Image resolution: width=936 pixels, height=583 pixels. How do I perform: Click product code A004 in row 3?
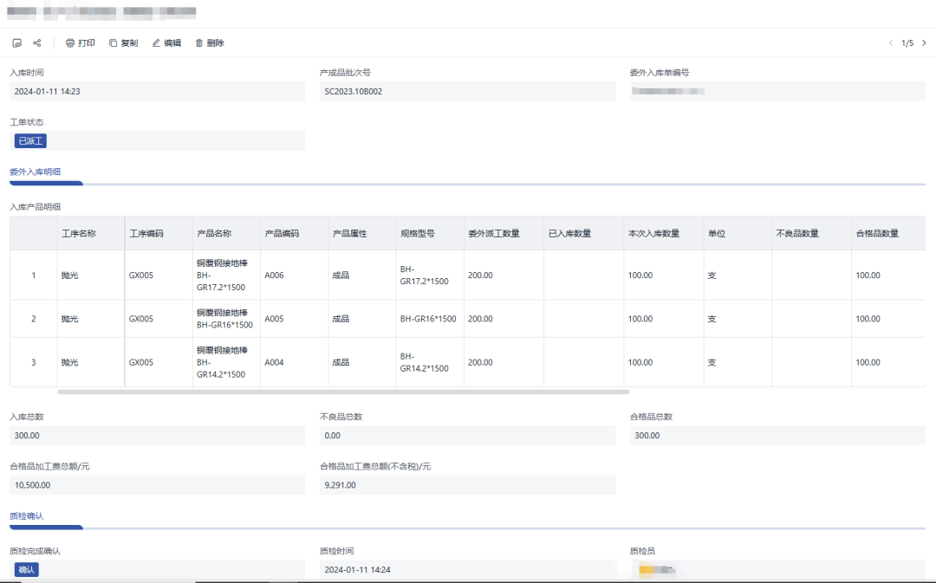[274, 362]
